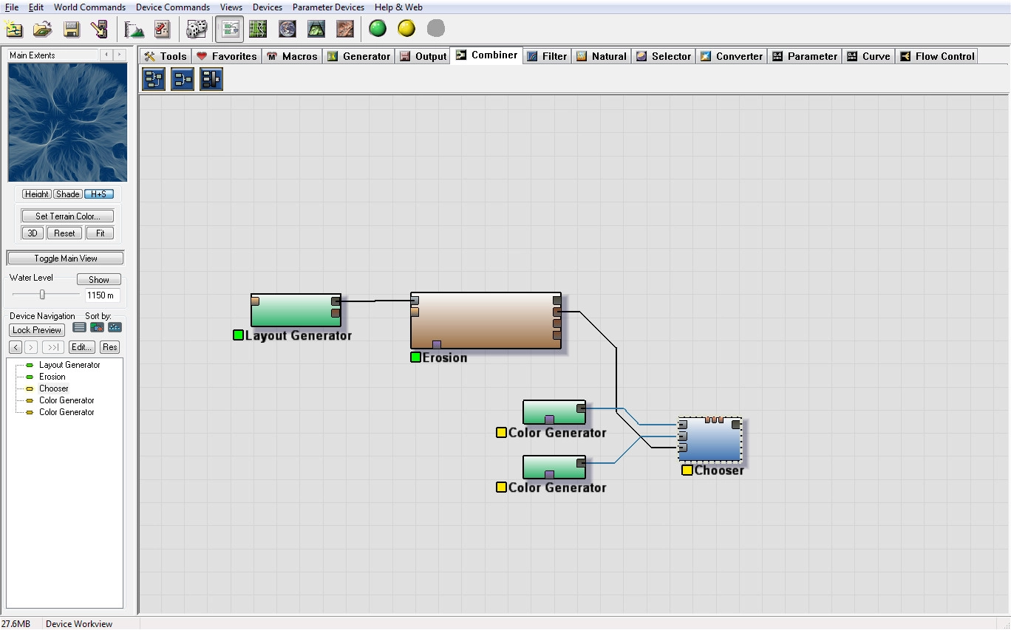The height and width of the screenshot is (630, 1011).
Task: Toggle the H+S preview mode
Action: 98,194
